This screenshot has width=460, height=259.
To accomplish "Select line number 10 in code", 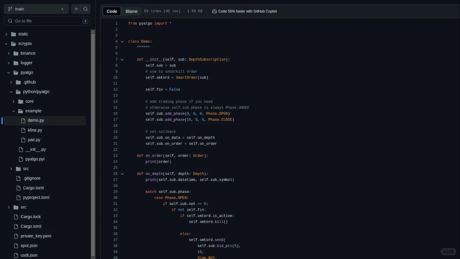I will [115, 78].
